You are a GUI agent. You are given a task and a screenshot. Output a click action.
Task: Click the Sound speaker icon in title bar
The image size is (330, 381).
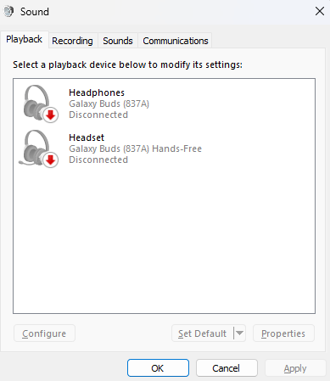point(8,12)
